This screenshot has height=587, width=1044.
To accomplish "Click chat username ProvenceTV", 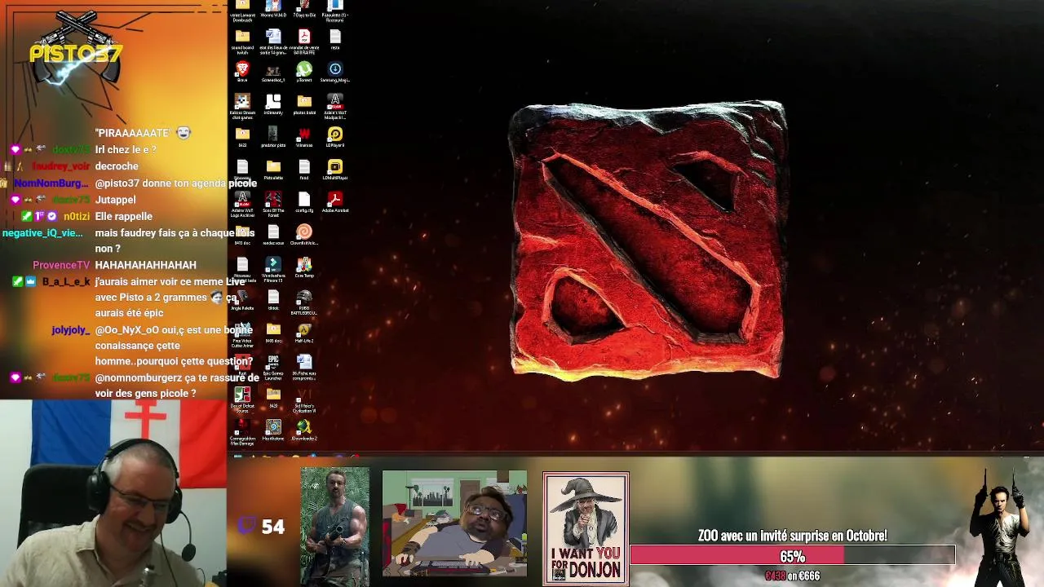I will [x=61, y=265].
